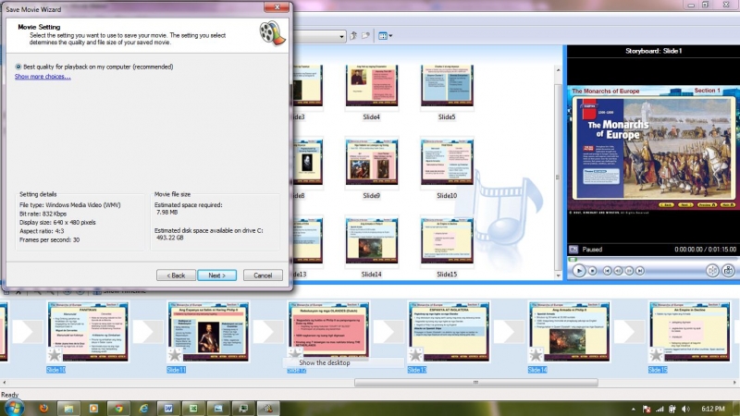
Task: Open Google Chrome from the taskbar
Action: click(x=117, y=407)
